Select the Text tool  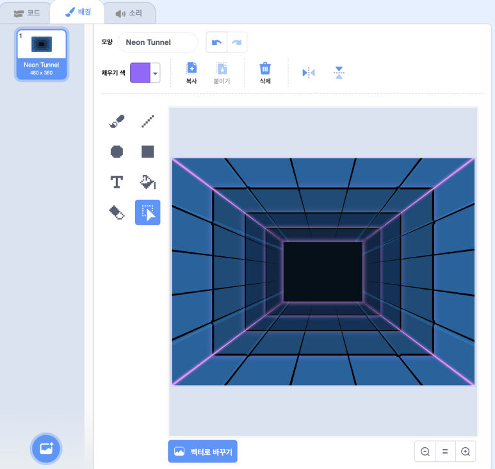tap(117, 182)
